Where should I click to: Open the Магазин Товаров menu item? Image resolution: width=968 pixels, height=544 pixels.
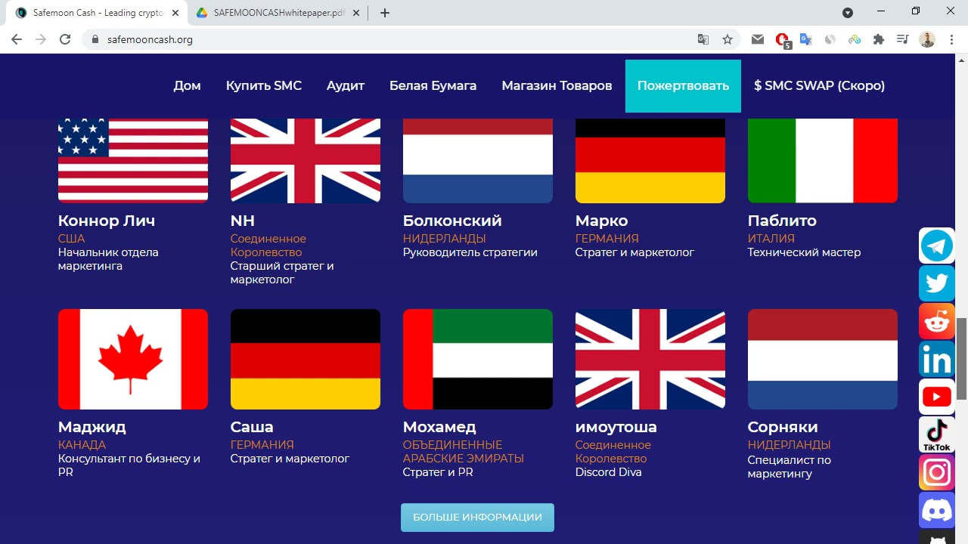tap(557, 85)
